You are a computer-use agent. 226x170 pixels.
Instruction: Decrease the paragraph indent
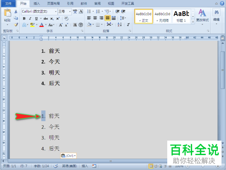click(x=117, y=11)
